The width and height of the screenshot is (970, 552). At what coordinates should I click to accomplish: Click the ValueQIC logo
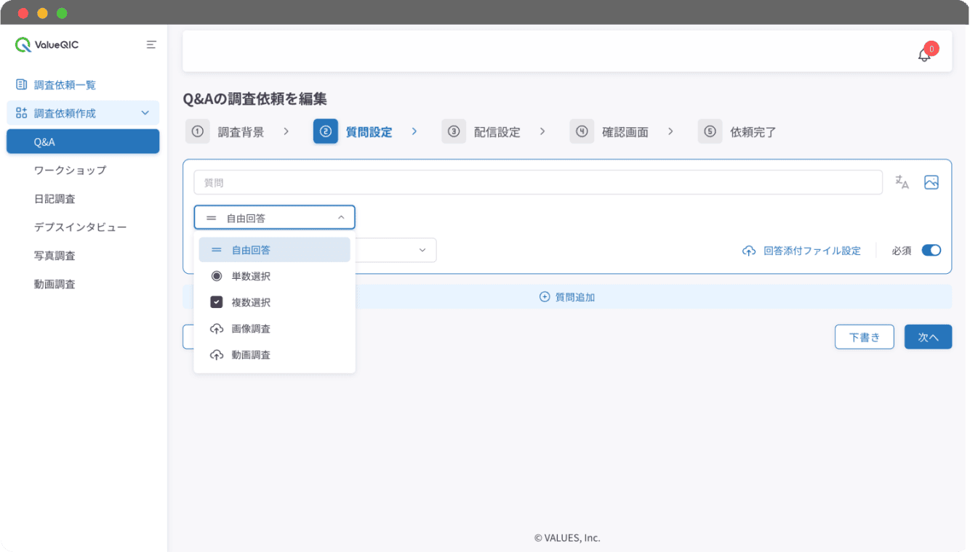[x=47, y=44]
